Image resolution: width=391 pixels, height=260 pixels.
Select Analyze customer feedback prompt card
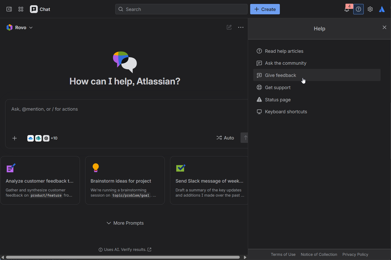(40, 180)
